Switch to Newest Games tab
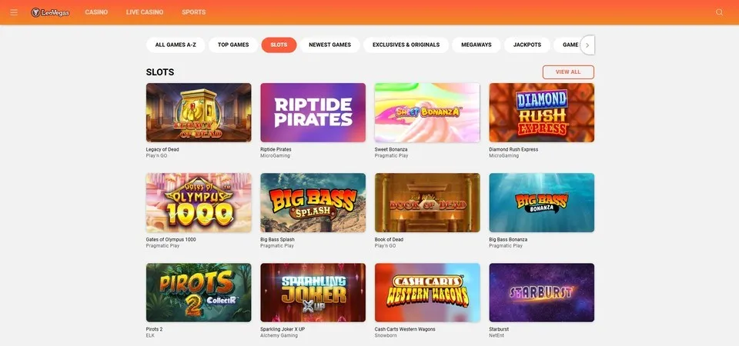The height and width of the screenshot is (346, 739). (x=330, y=45)
